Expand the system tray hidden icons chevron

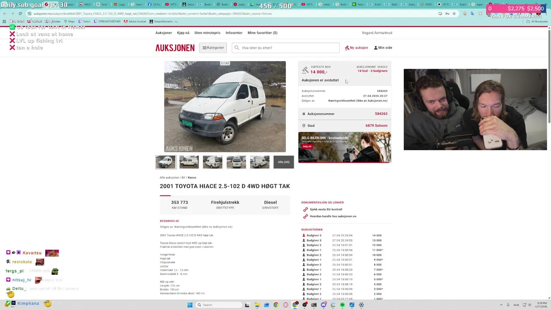click(501, 305)
